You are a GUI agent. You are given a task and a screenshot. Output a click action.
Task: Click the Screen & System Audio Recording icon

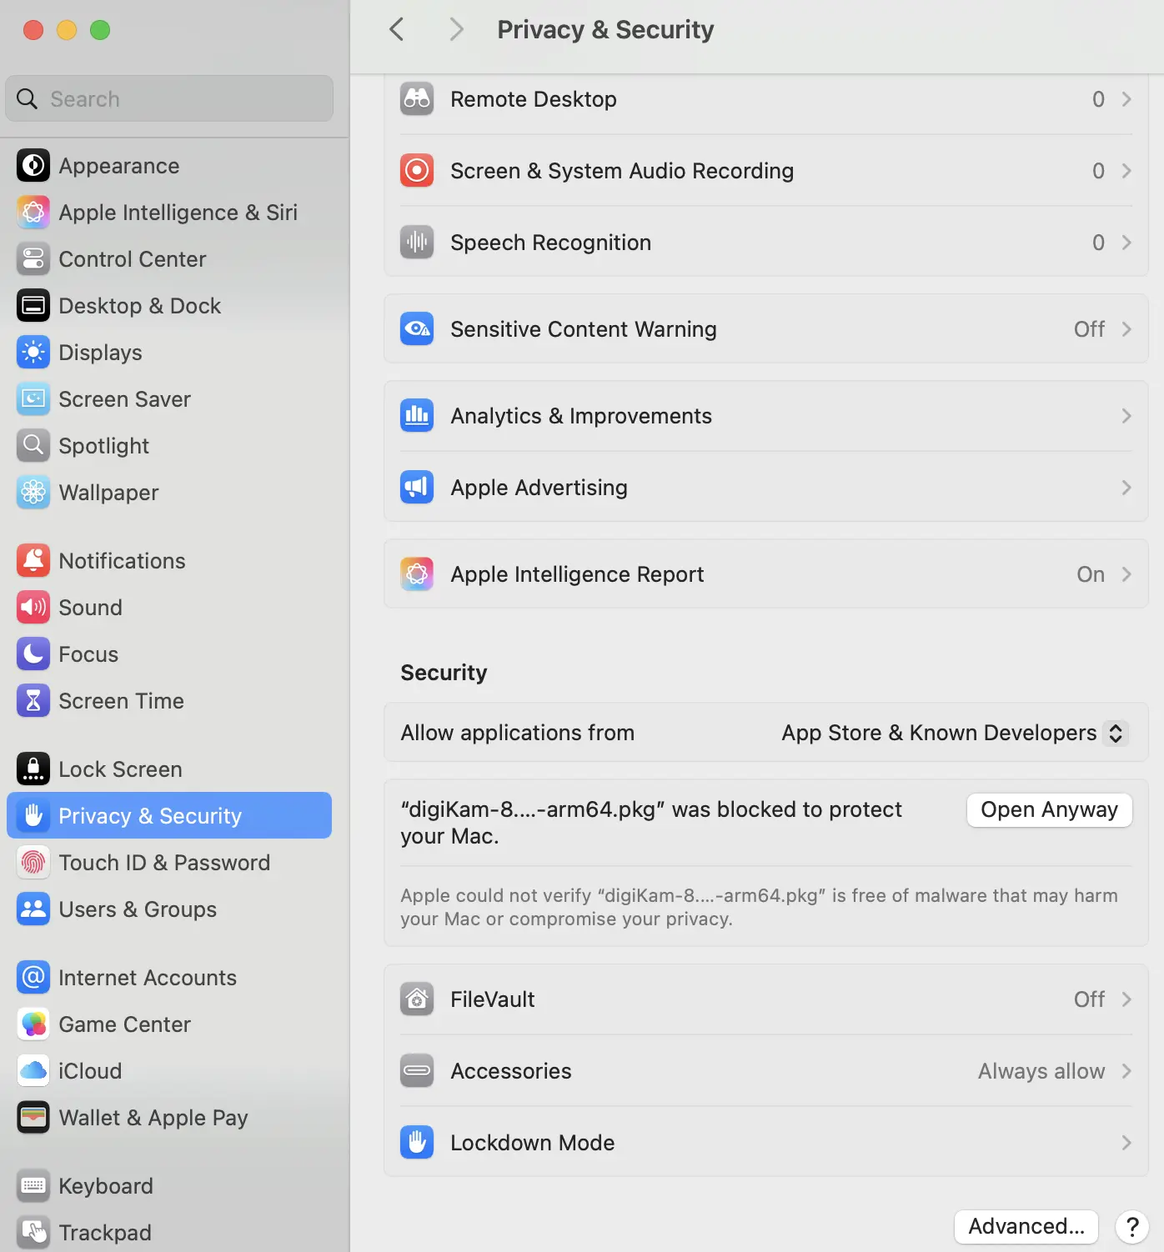pyautogui.click(x=417, y=171)
